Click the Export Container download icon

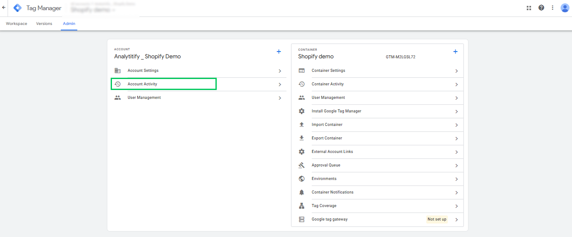(x=302, y=138)
